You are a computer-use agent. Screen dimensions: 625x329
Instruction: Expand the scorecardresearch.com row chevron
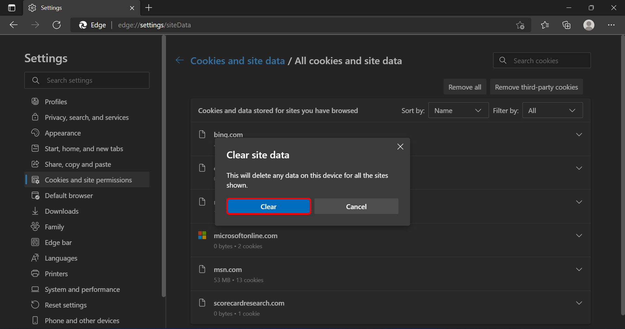point(579,303)
